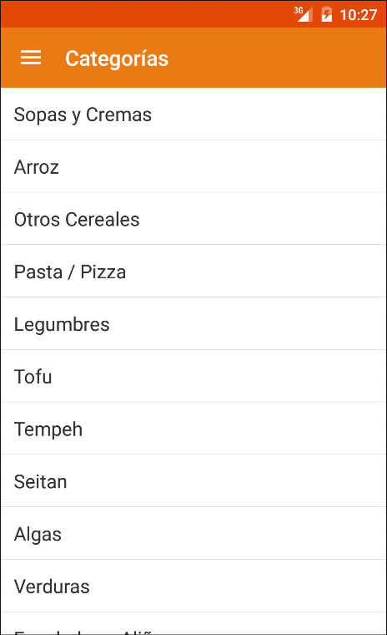Open the Seitan recipes category

click(x=193, y=481)
